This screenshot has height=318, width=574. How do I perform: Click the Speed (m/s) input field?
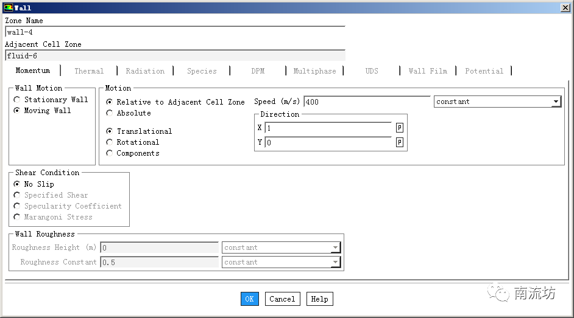[x=366, y=102]
